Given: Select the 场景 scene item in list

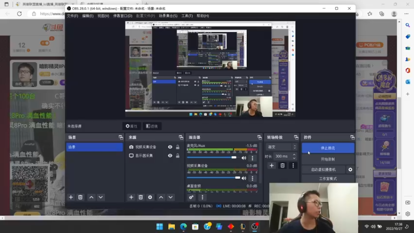Looking at the screenshot, I should [x=95, y=147].
